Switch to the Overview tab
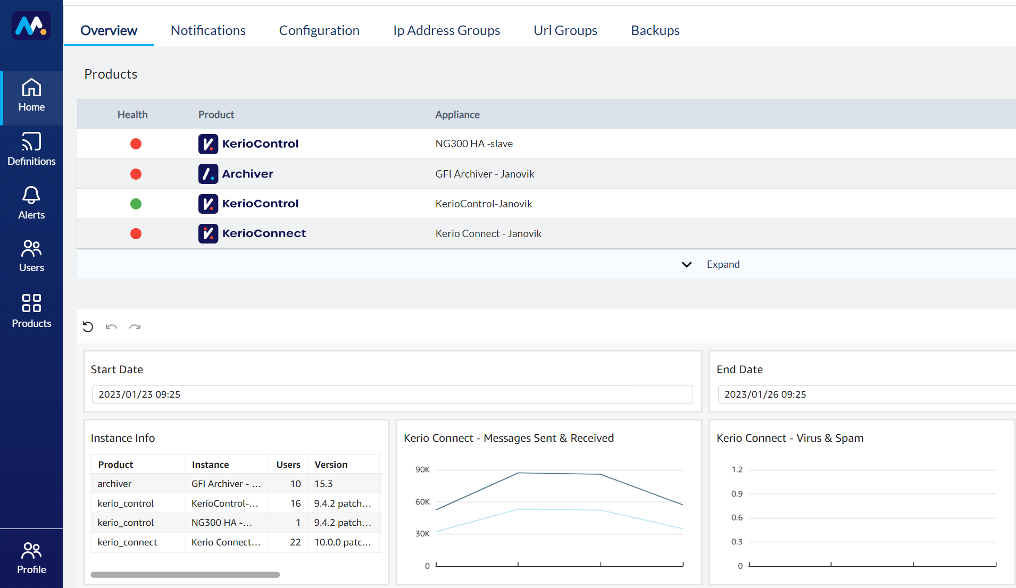The image size is (1016, 588). pos(109,30)
